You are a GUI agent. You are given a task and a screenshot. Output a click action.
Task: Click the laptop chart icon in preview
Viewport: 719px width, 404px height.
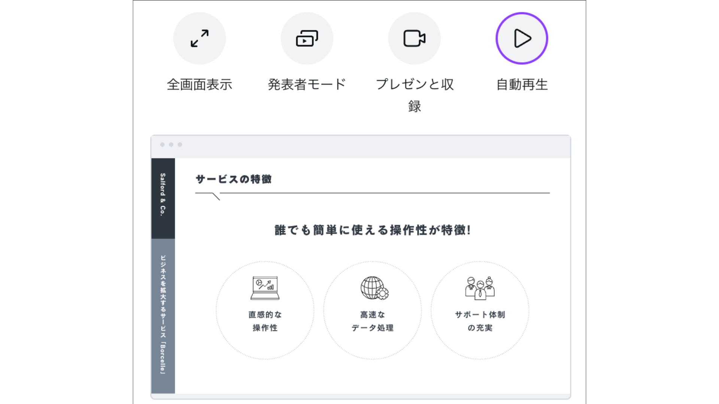[x=265, y=288]
